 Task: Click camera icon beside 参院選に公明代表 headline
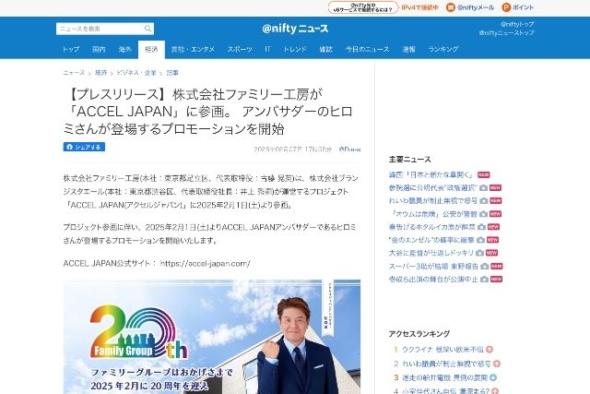click(483, 187)
